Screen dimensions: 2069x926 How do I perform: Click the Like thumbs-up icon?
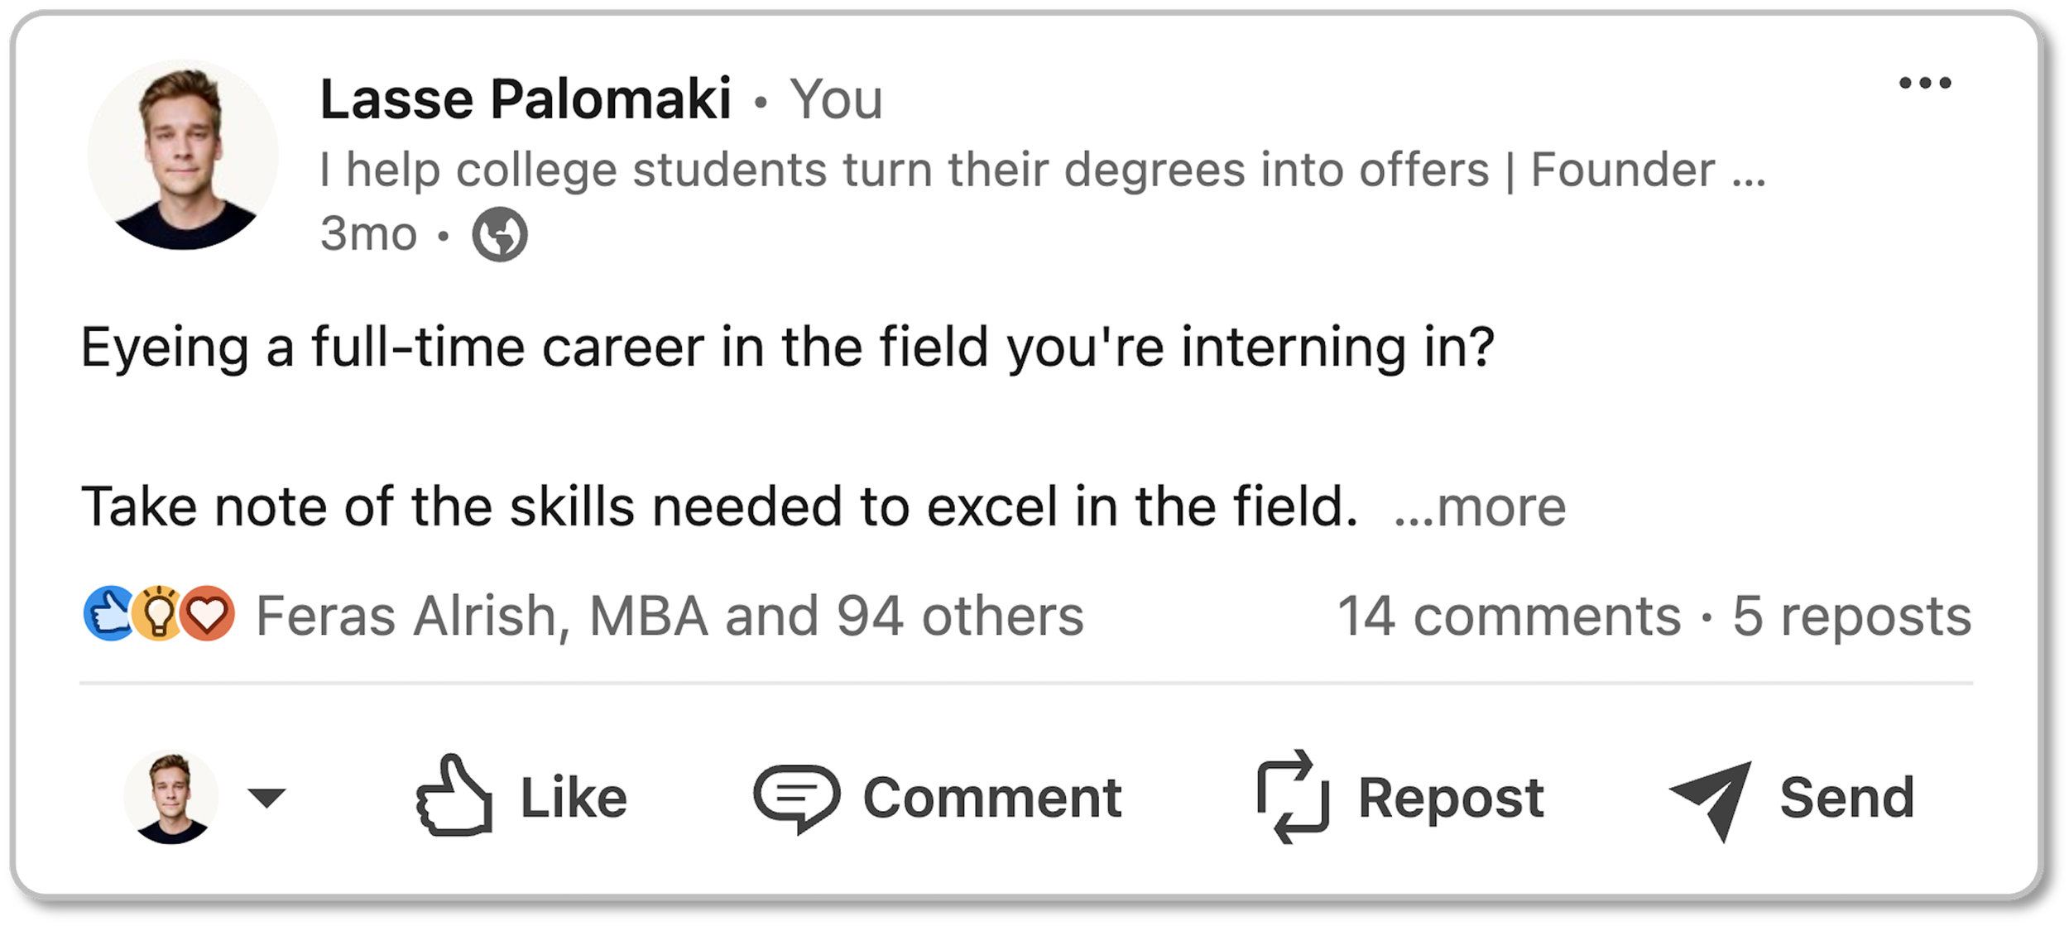pyautogui.click(x=454, y=794)
